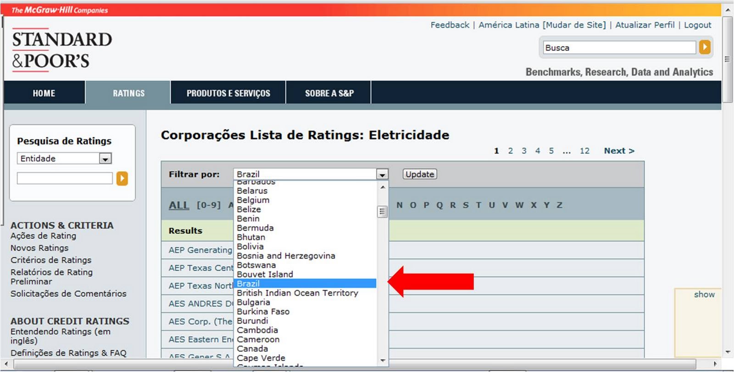The width and height of the screenshot is (734, 372).
Task: Click the Logout link
Action: point(697,25)
